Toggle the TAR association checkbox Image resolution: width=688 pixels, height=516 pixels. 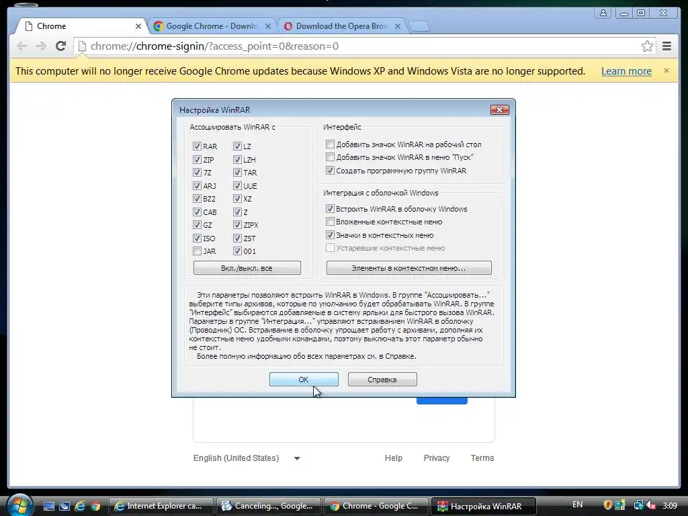(x=237, y=173)
